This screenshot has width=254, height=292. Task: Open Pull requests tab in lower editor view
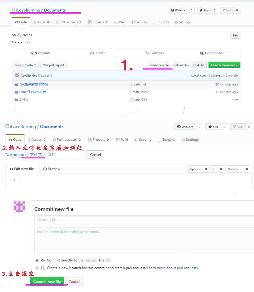67,140
